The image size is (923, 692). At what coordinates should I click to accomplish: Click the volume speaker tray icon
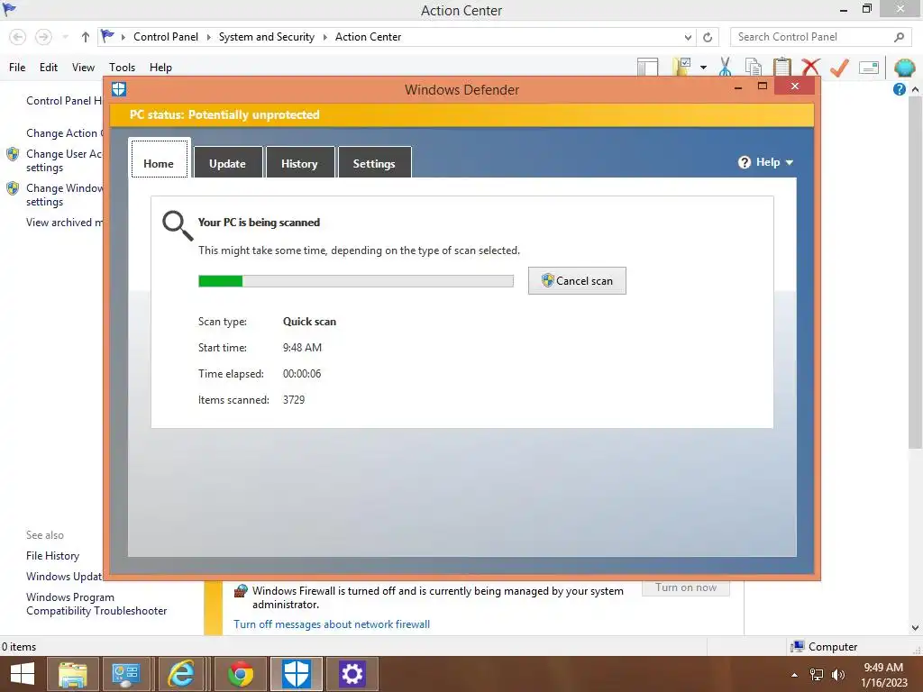tap(837, 675)
